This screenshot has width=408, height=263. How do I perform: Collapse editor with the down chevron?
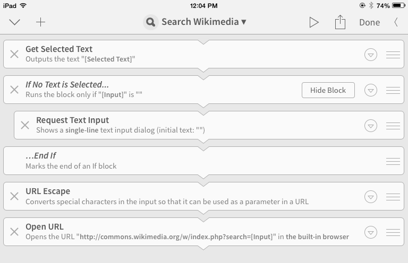14,22
